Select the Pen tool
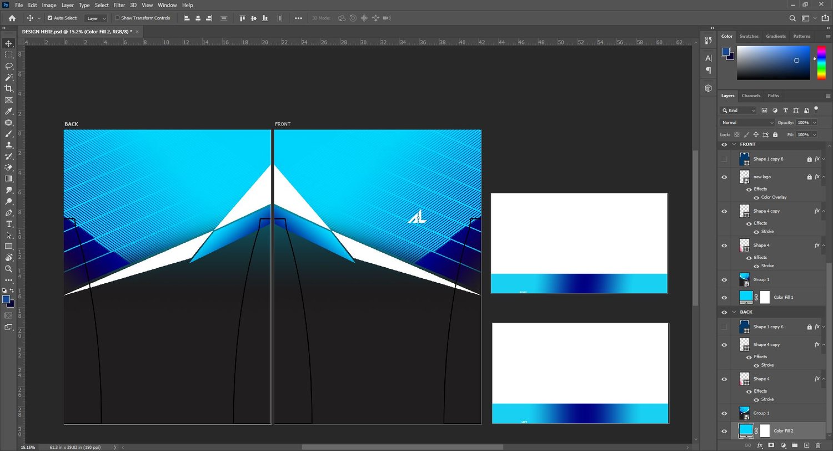This screenshot has height=451, width=833. point(8,213)
